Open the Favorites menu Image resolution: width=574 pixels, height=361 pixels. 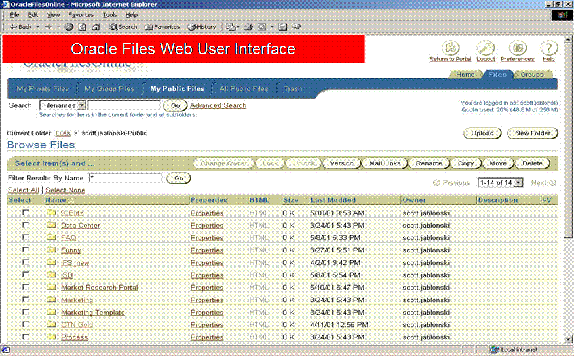(81, 15)
